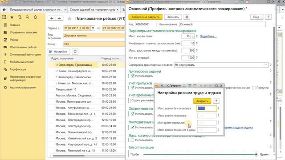
Task: Refresh the planning list
Action: point(75,52)
